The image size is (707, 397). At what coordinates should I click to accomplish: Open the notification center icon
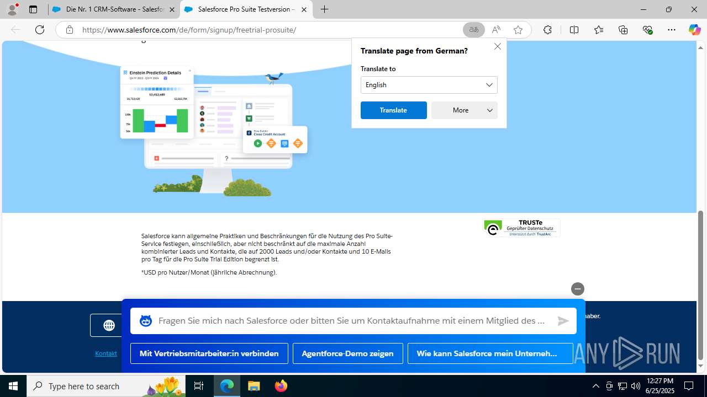[x=689, y=386]
